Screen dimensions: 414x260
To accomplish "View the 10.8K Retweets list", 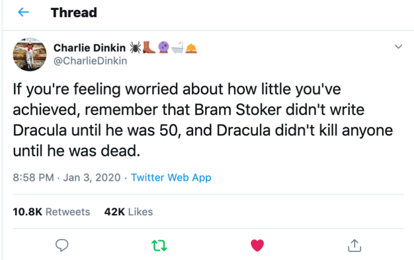I will tap(51, 211).
